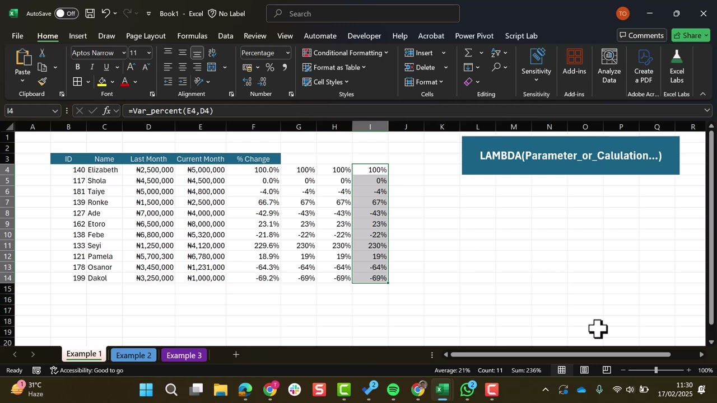Click the Insert Function fx icon

coord(107,111)
